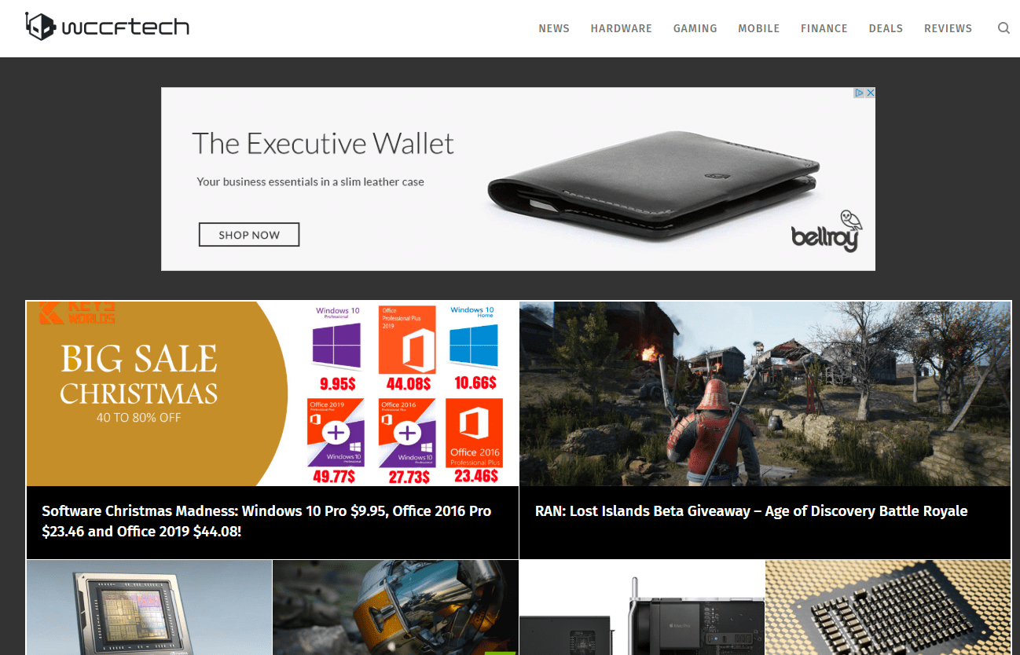Click the Wccftech logo
Screen dimensions: 1020x655
pyautogui.click(x=107, y=27)
